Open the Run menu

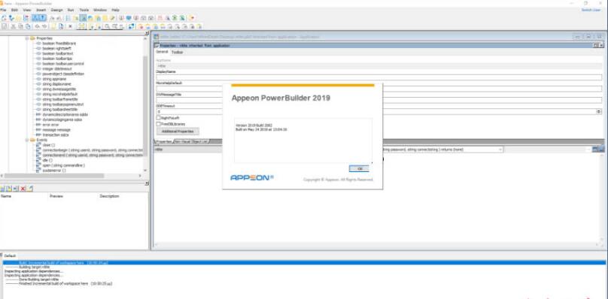coord(71,10)
